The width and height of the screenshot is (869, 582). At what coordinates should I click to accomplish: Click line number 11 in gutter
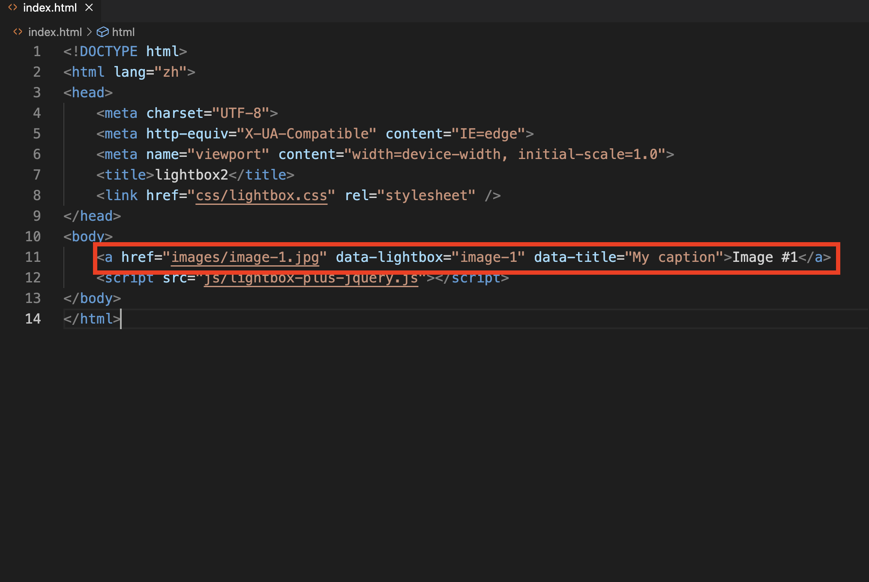(33, 257)
